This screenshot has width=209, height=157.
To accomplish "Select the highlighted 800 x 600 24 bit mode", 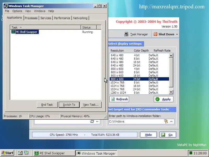I will (x=139, y=79).
